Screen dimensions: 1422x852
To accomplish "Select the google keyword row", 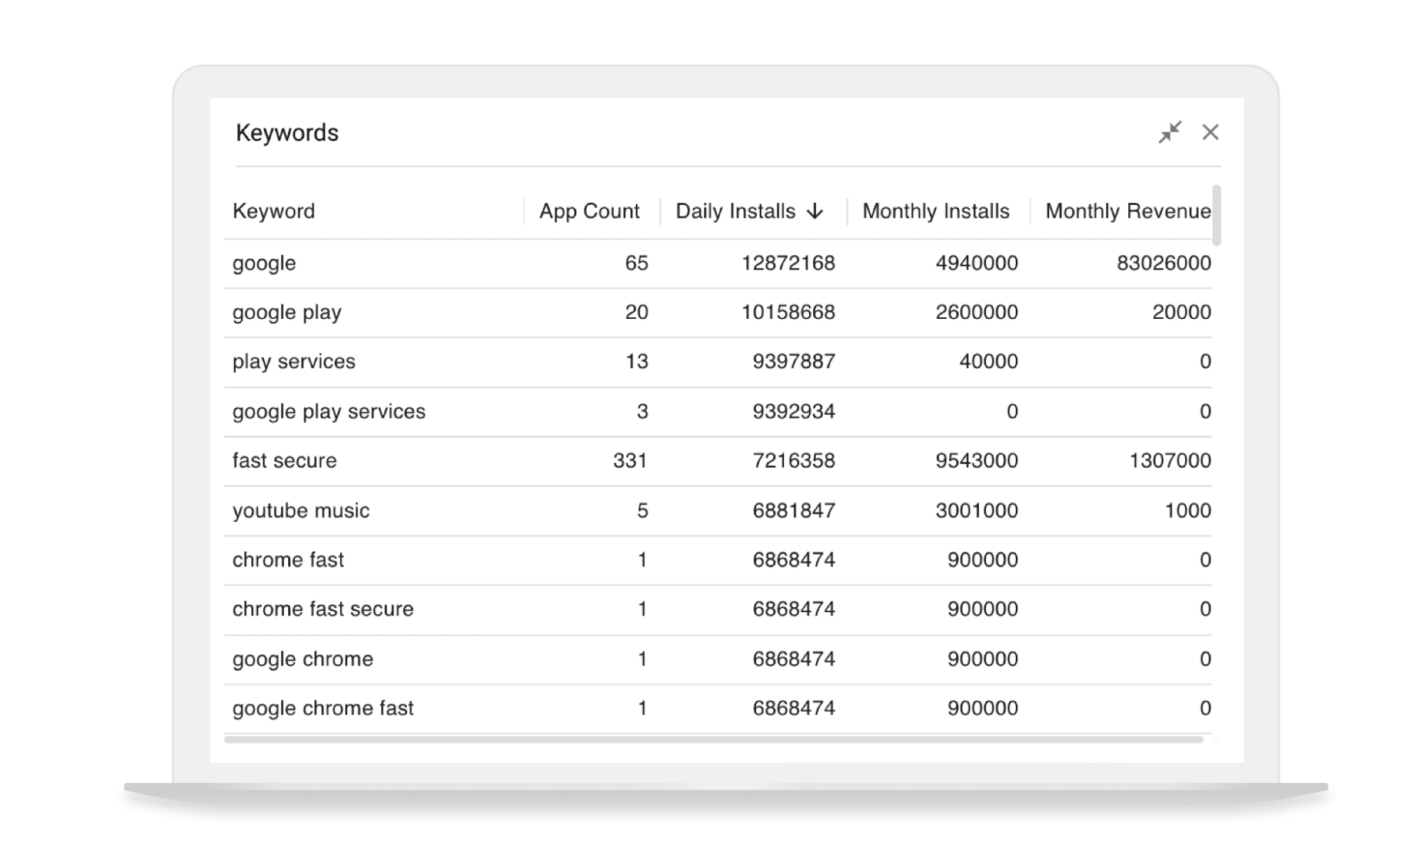I will 264,263.
